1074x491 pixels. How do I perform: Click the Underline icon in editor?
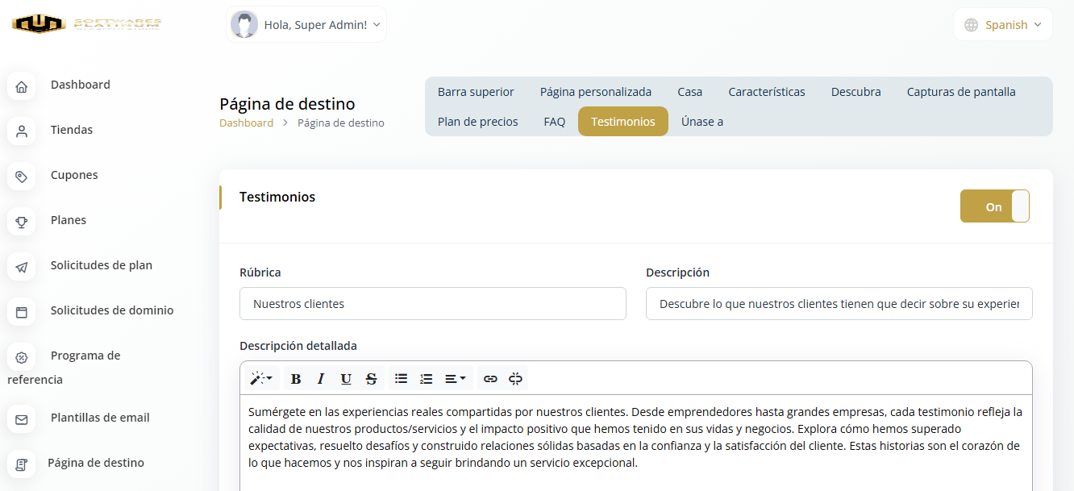(346, 378)
